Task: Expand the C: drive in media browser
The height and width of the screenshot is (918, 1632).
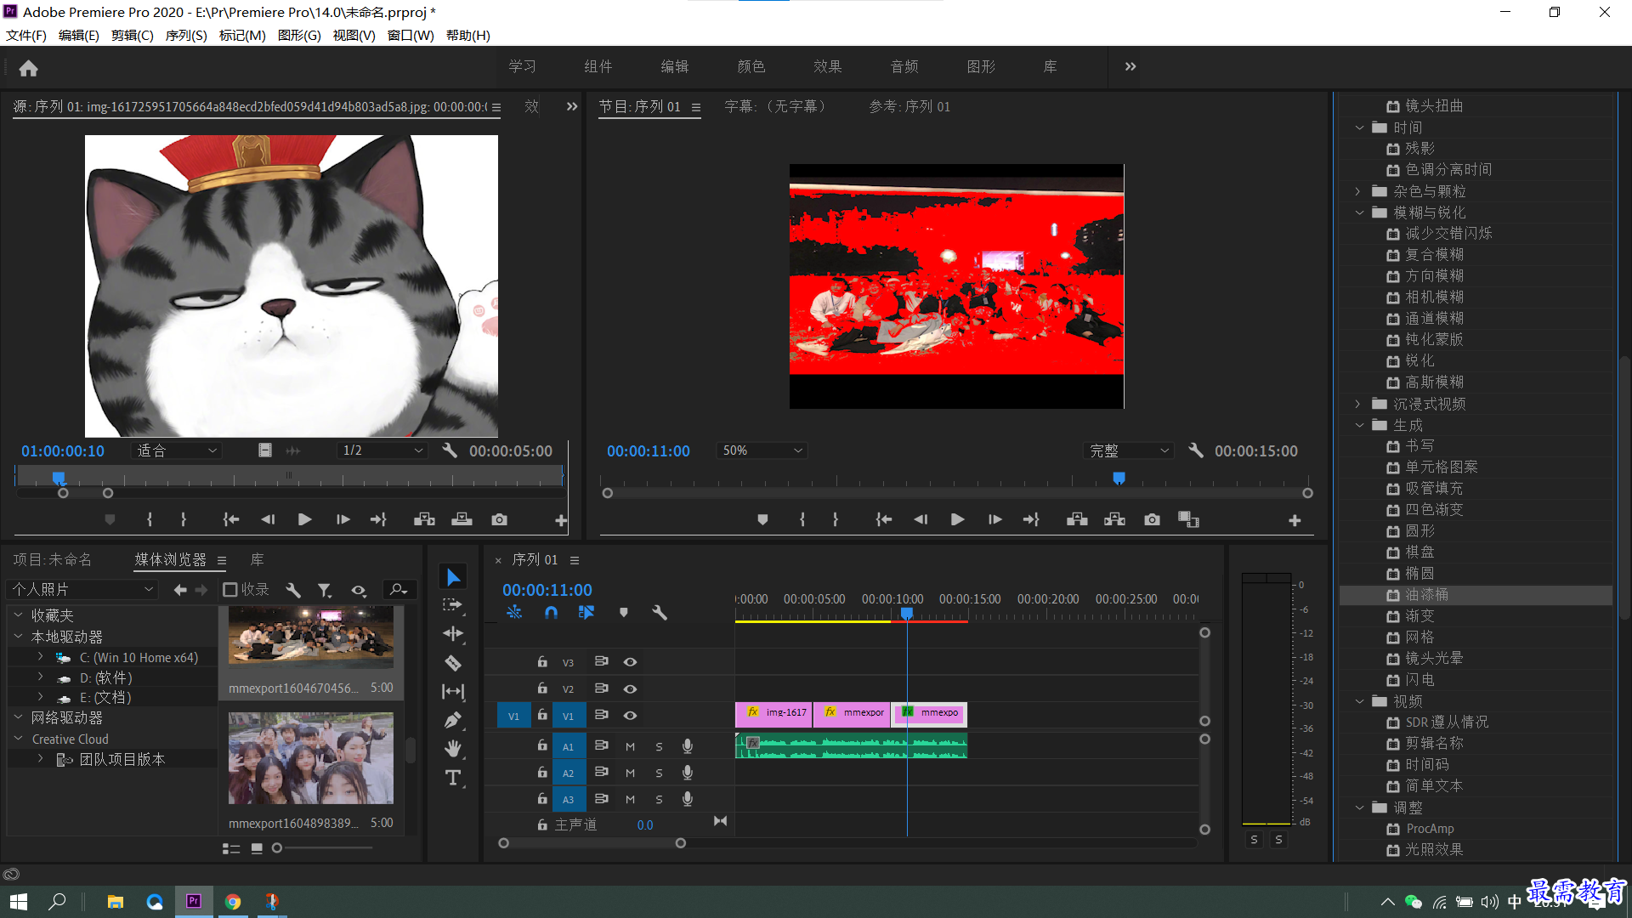Action: [x=40, y=657]
